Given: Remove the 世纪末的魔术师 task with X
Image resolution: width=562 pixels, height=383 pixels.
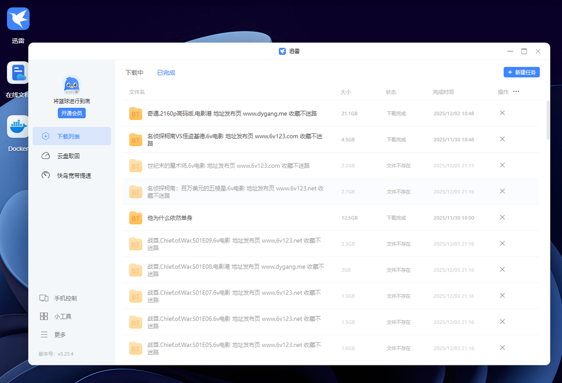Looking at the screenshot, I should point(503,165).
